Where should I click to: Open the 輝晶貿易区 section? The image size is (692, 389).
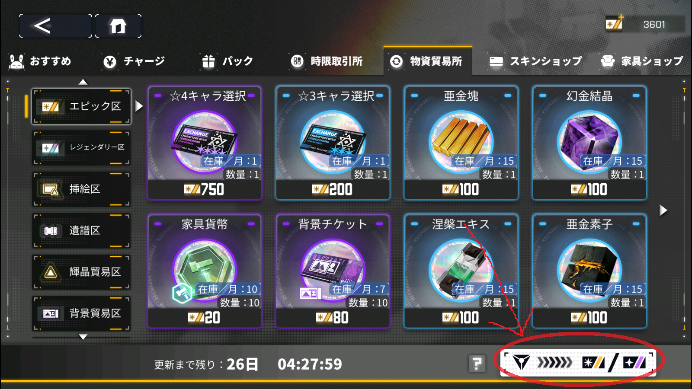pos(82,272)
